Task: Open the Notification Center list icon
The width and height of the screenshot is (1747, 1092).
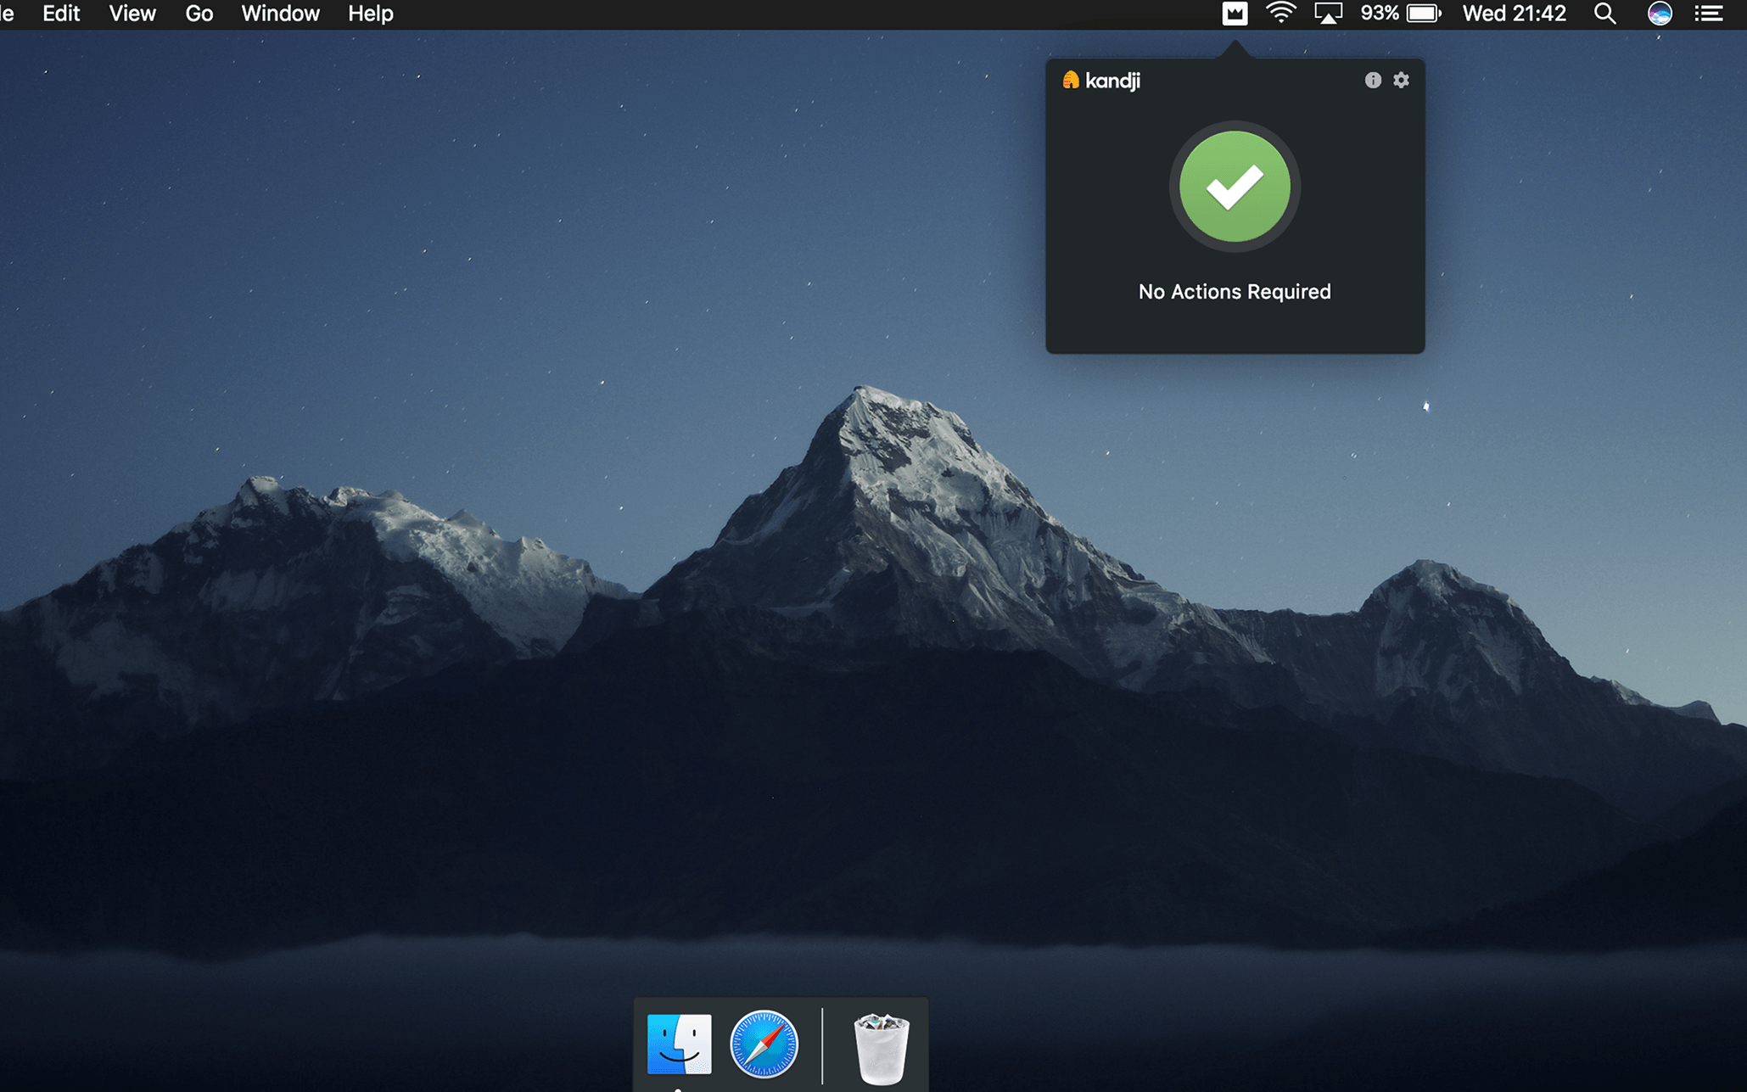Action: [1709, 14]
